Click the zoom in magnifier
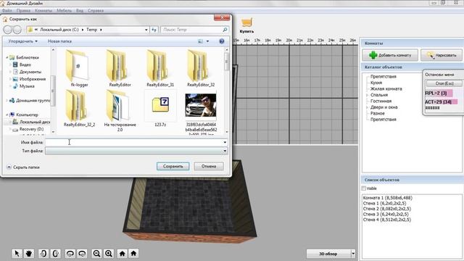The width and height of the screenshot is (464, 261). (x=109, y=253)
